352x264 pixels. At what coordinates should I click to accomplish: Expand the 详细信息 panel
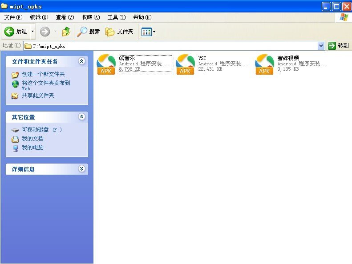81,169
